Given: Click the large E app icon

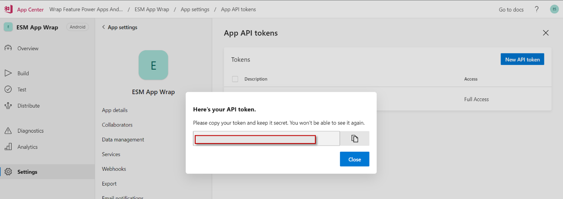Looking at the screenshot, I should click(153, 65).
